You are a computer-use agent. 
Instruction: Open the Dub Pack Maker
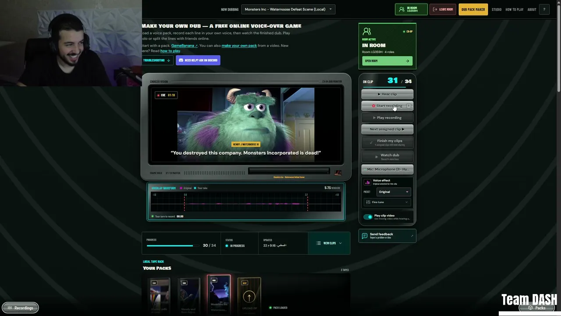click(x=473, y=9)
